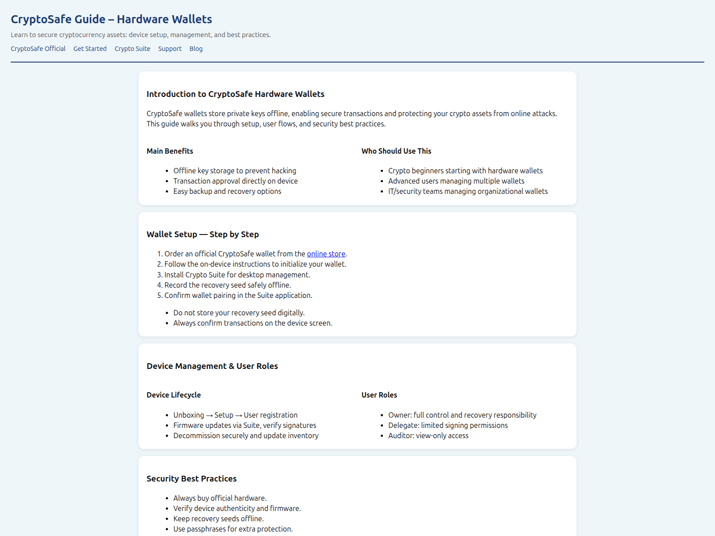Viewport: 715px width, 536px height.
Task: Open the Crypto Suite navigation link
Action: [x=132, y=49]
